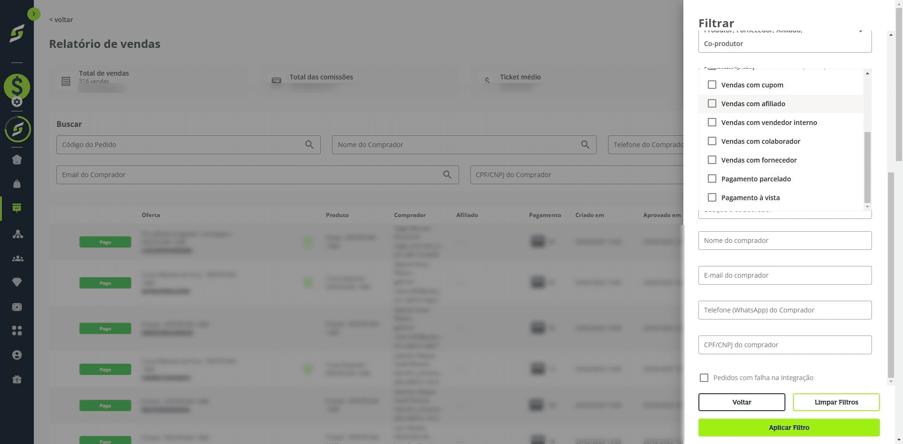Open the green dollar sign account icon

tap(17, 86)
